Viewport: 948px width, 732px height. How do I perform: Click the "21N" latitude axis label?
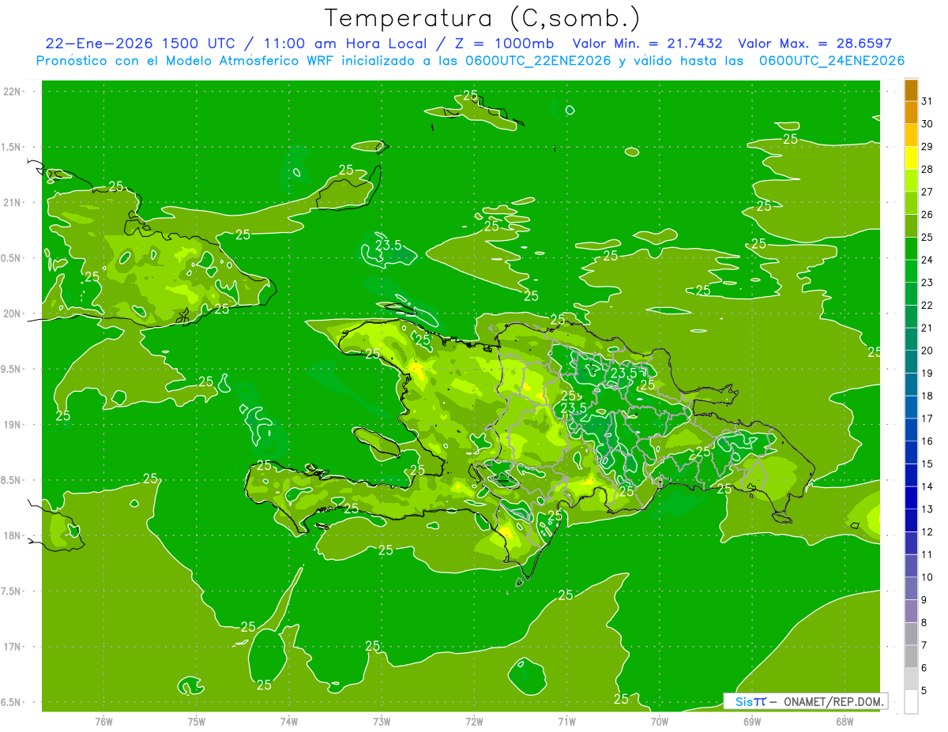(11, 202)
